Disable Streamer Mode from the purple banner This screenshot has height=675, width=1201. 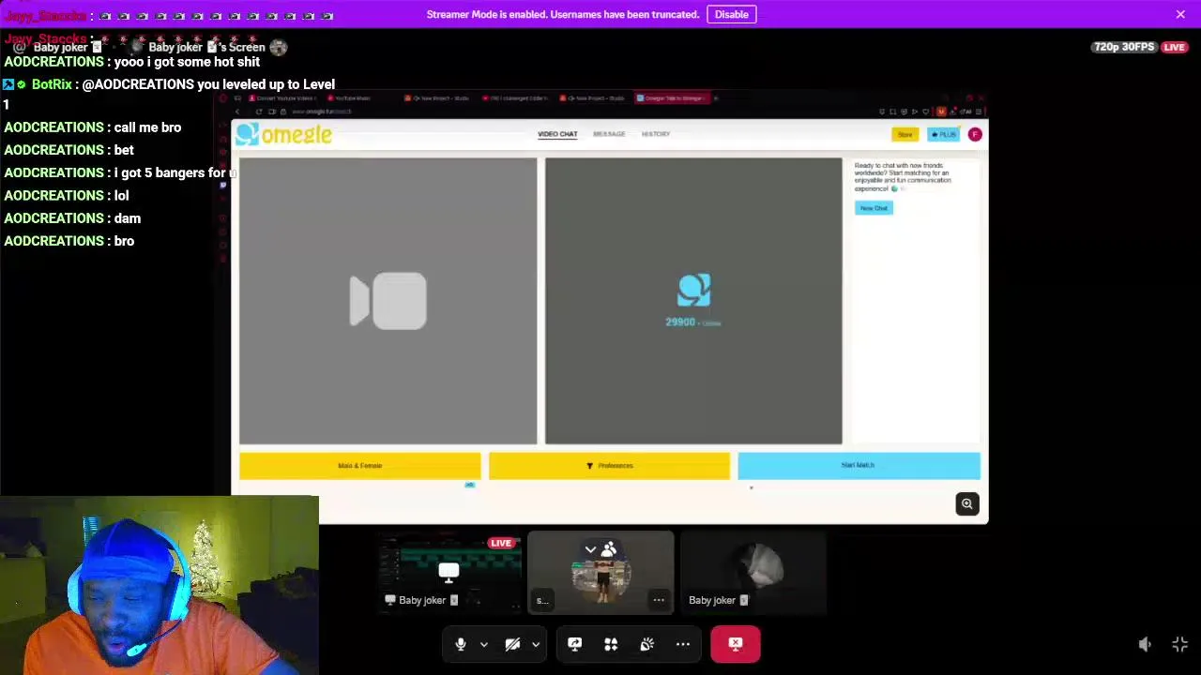[x=731, y=14]
